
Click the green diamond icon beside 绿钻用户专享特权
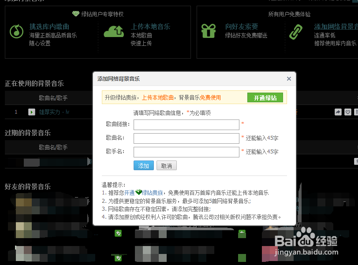(x=76, y=14)
